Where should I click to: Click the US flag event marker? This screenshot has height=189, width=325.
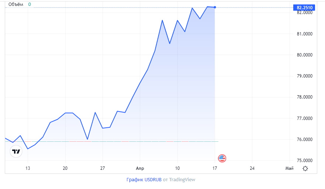pyautogui.click(x=222, y=158)
